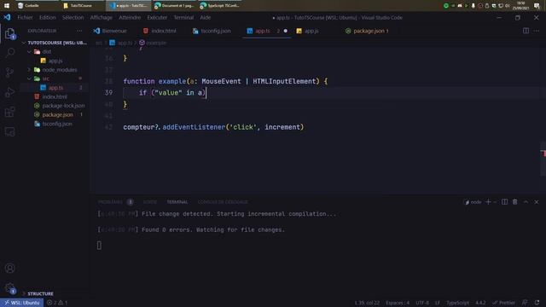Open the Atteindre menu
The width and height of the screenshot is (546, 307).
(130, 17)
